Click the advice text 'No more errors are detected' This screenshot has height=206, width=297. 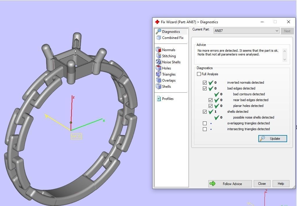coord(217,51)
